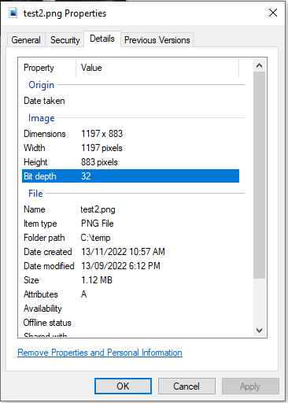Screen dimensions: 288x403
Task: Click the disabled Apply button
Action: pos(250,386)
